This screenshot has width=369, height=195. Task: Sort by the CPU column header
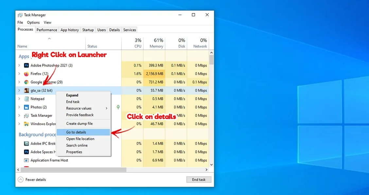click(x=132, y=43)
